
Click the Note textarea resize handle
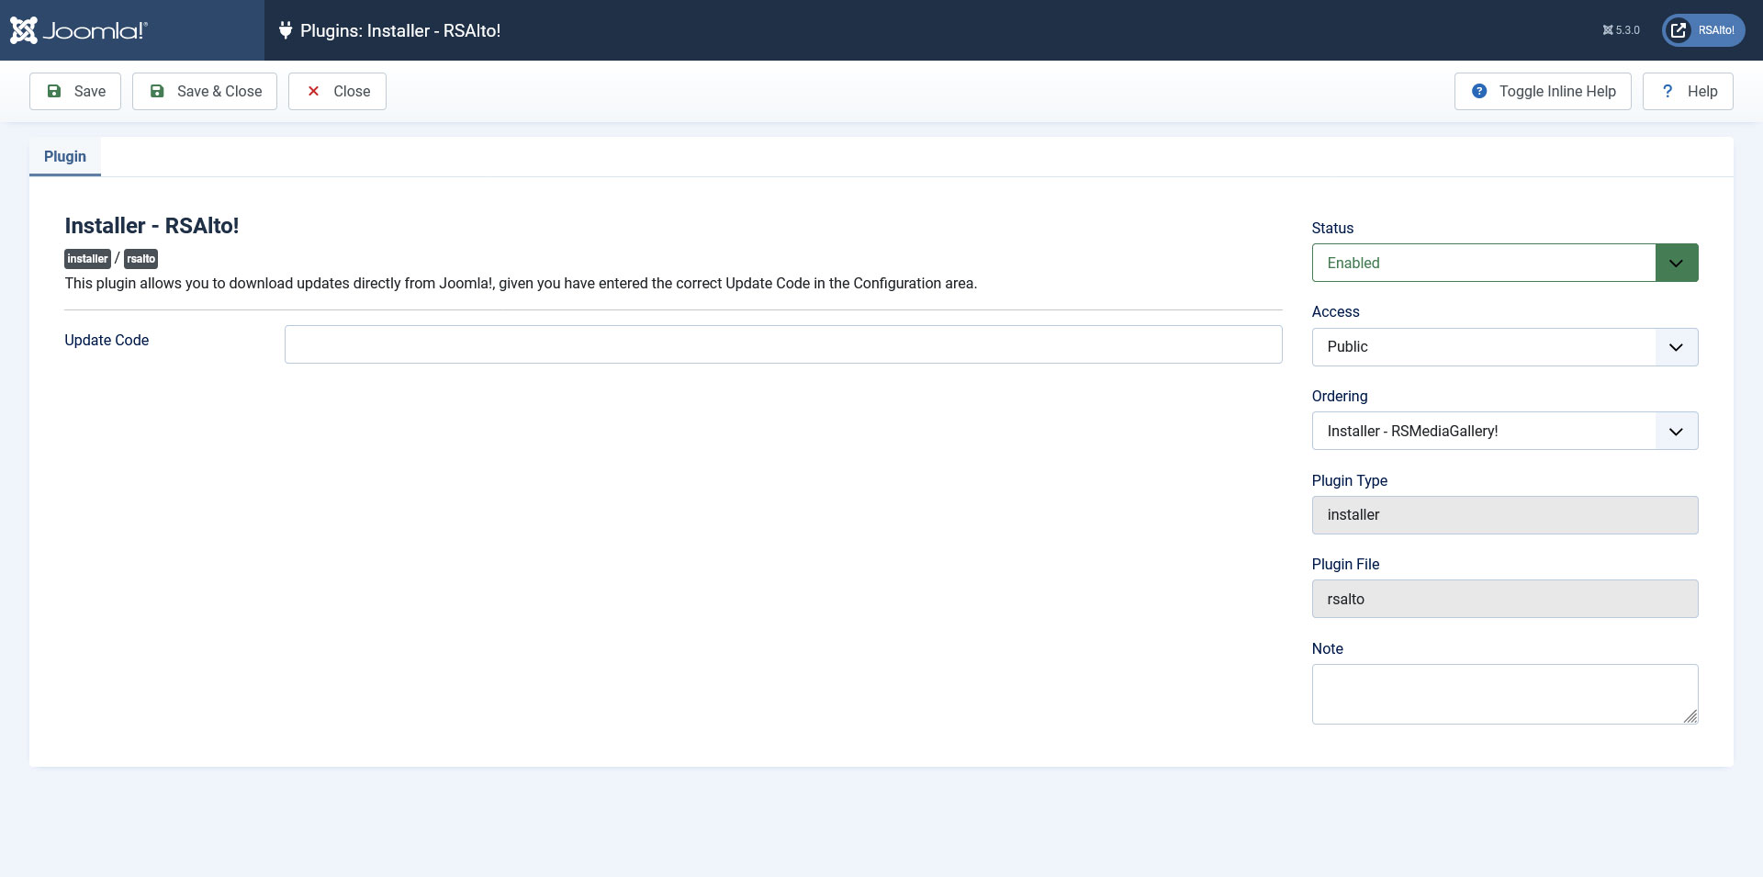[x=1690, y=716]
